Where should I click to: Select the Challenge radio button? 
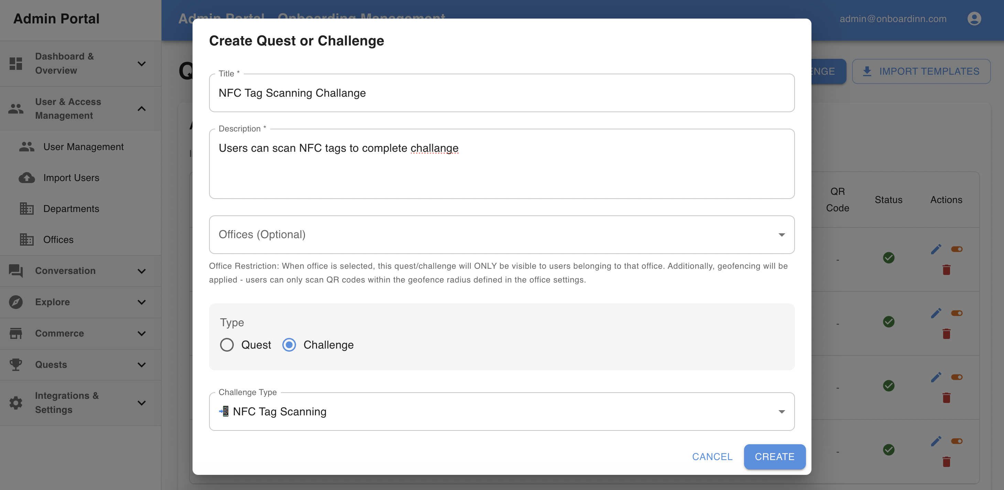pyautogui.click(x=289, y=345)
